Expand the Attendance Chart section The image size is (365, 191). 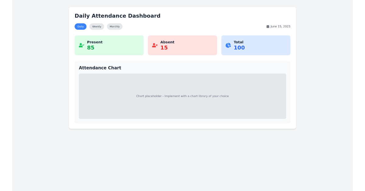click(x=100, y=68)
